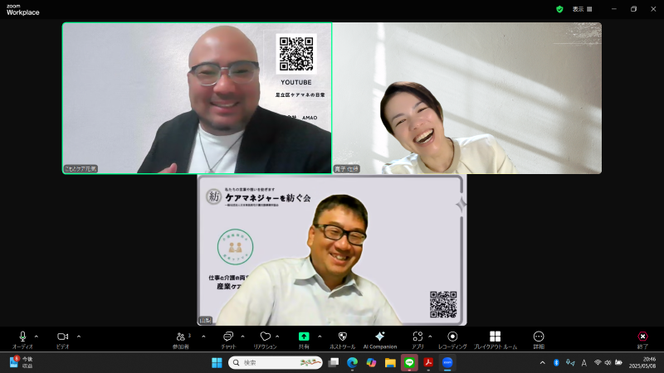This screenshot has height=373, width=664.
Task: Open リアクション reactions heart icon
Action: (x=265, y=337)
